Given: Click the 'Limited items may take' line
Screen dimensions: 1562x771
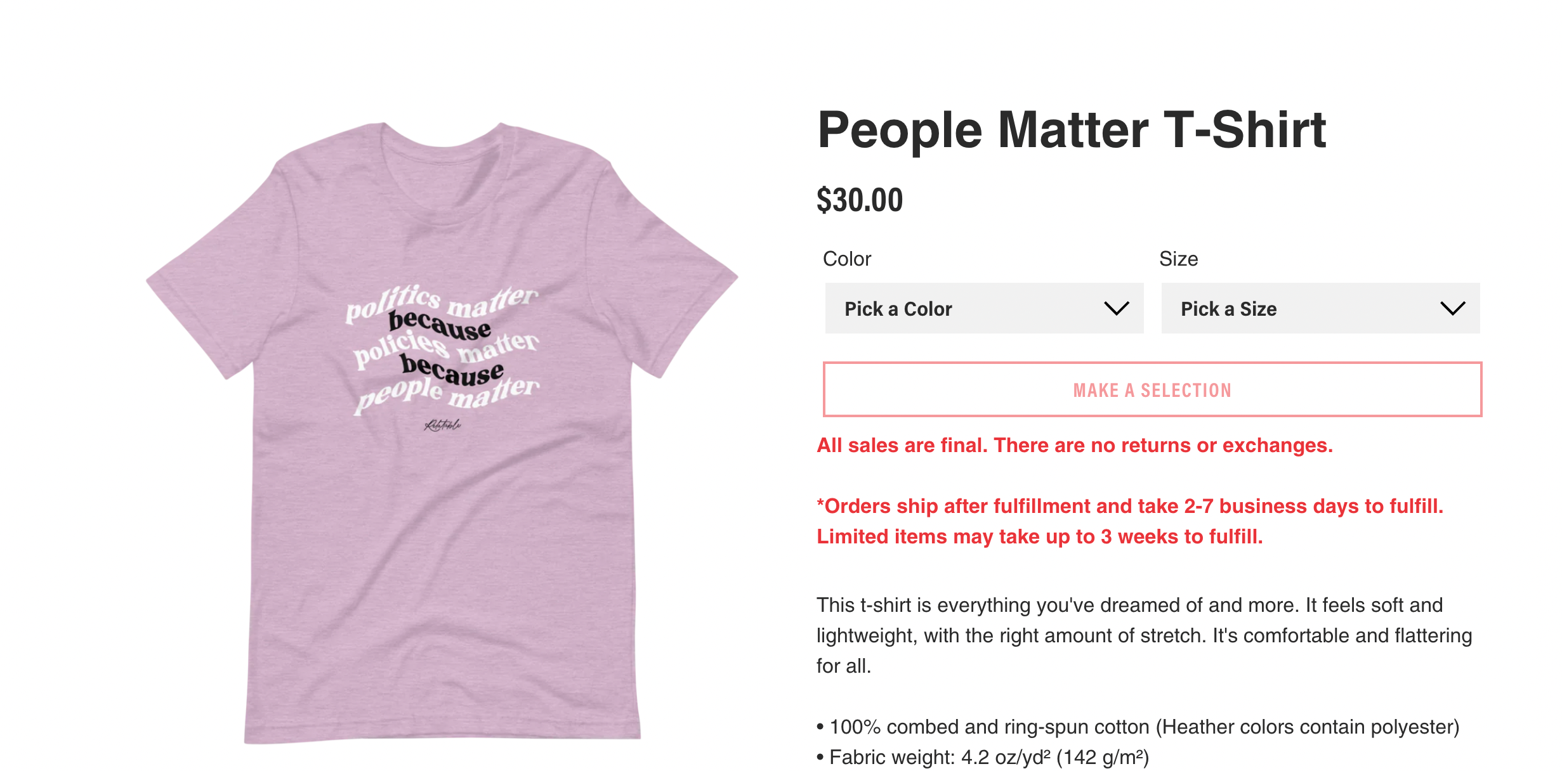Looking at the screenshot, I should tap(1040, 536).
